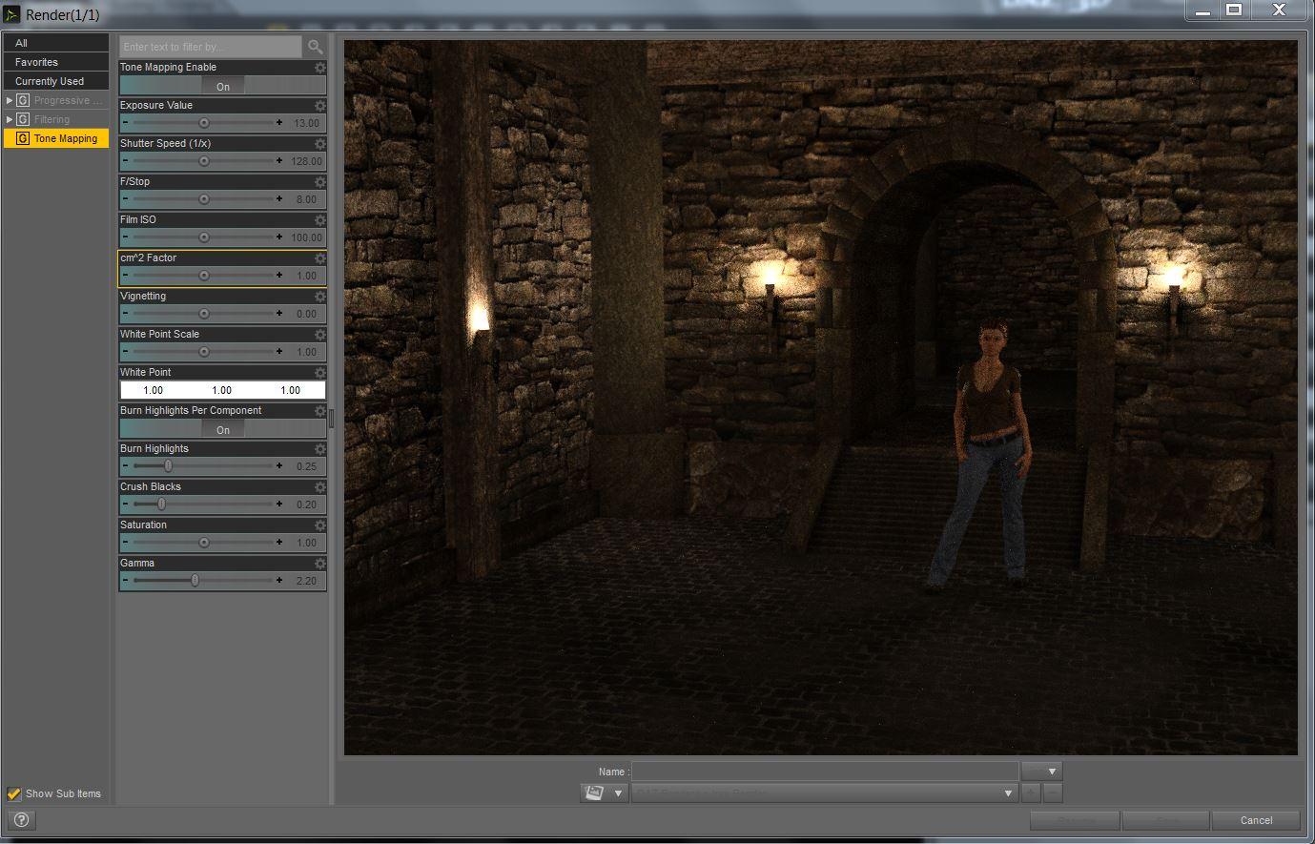Screen dimensions: 1315x844
Task: Click the F/Stop value 8.00
Action: 306,199
